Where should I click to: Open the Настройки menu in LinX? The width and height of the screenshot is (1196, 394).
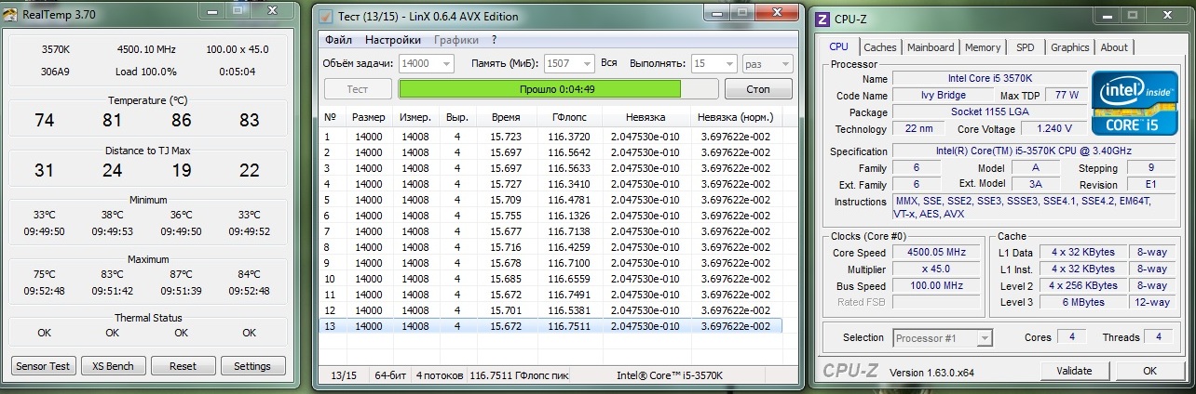pyautogui.click(x=392, y=40)
